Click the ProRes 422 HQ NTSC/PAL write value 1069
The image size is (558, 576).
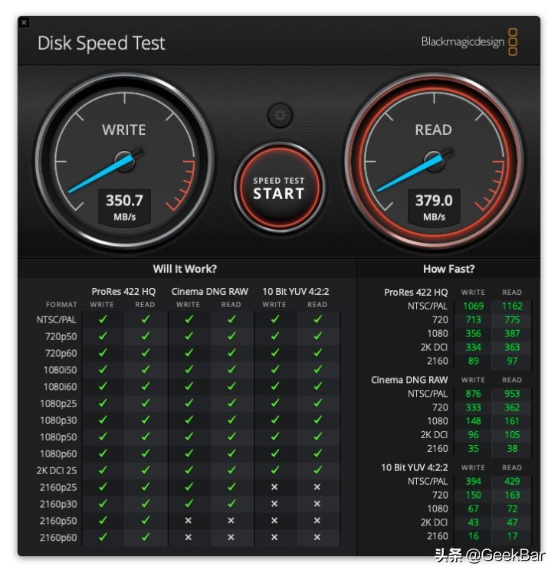(x=473, y=306)
